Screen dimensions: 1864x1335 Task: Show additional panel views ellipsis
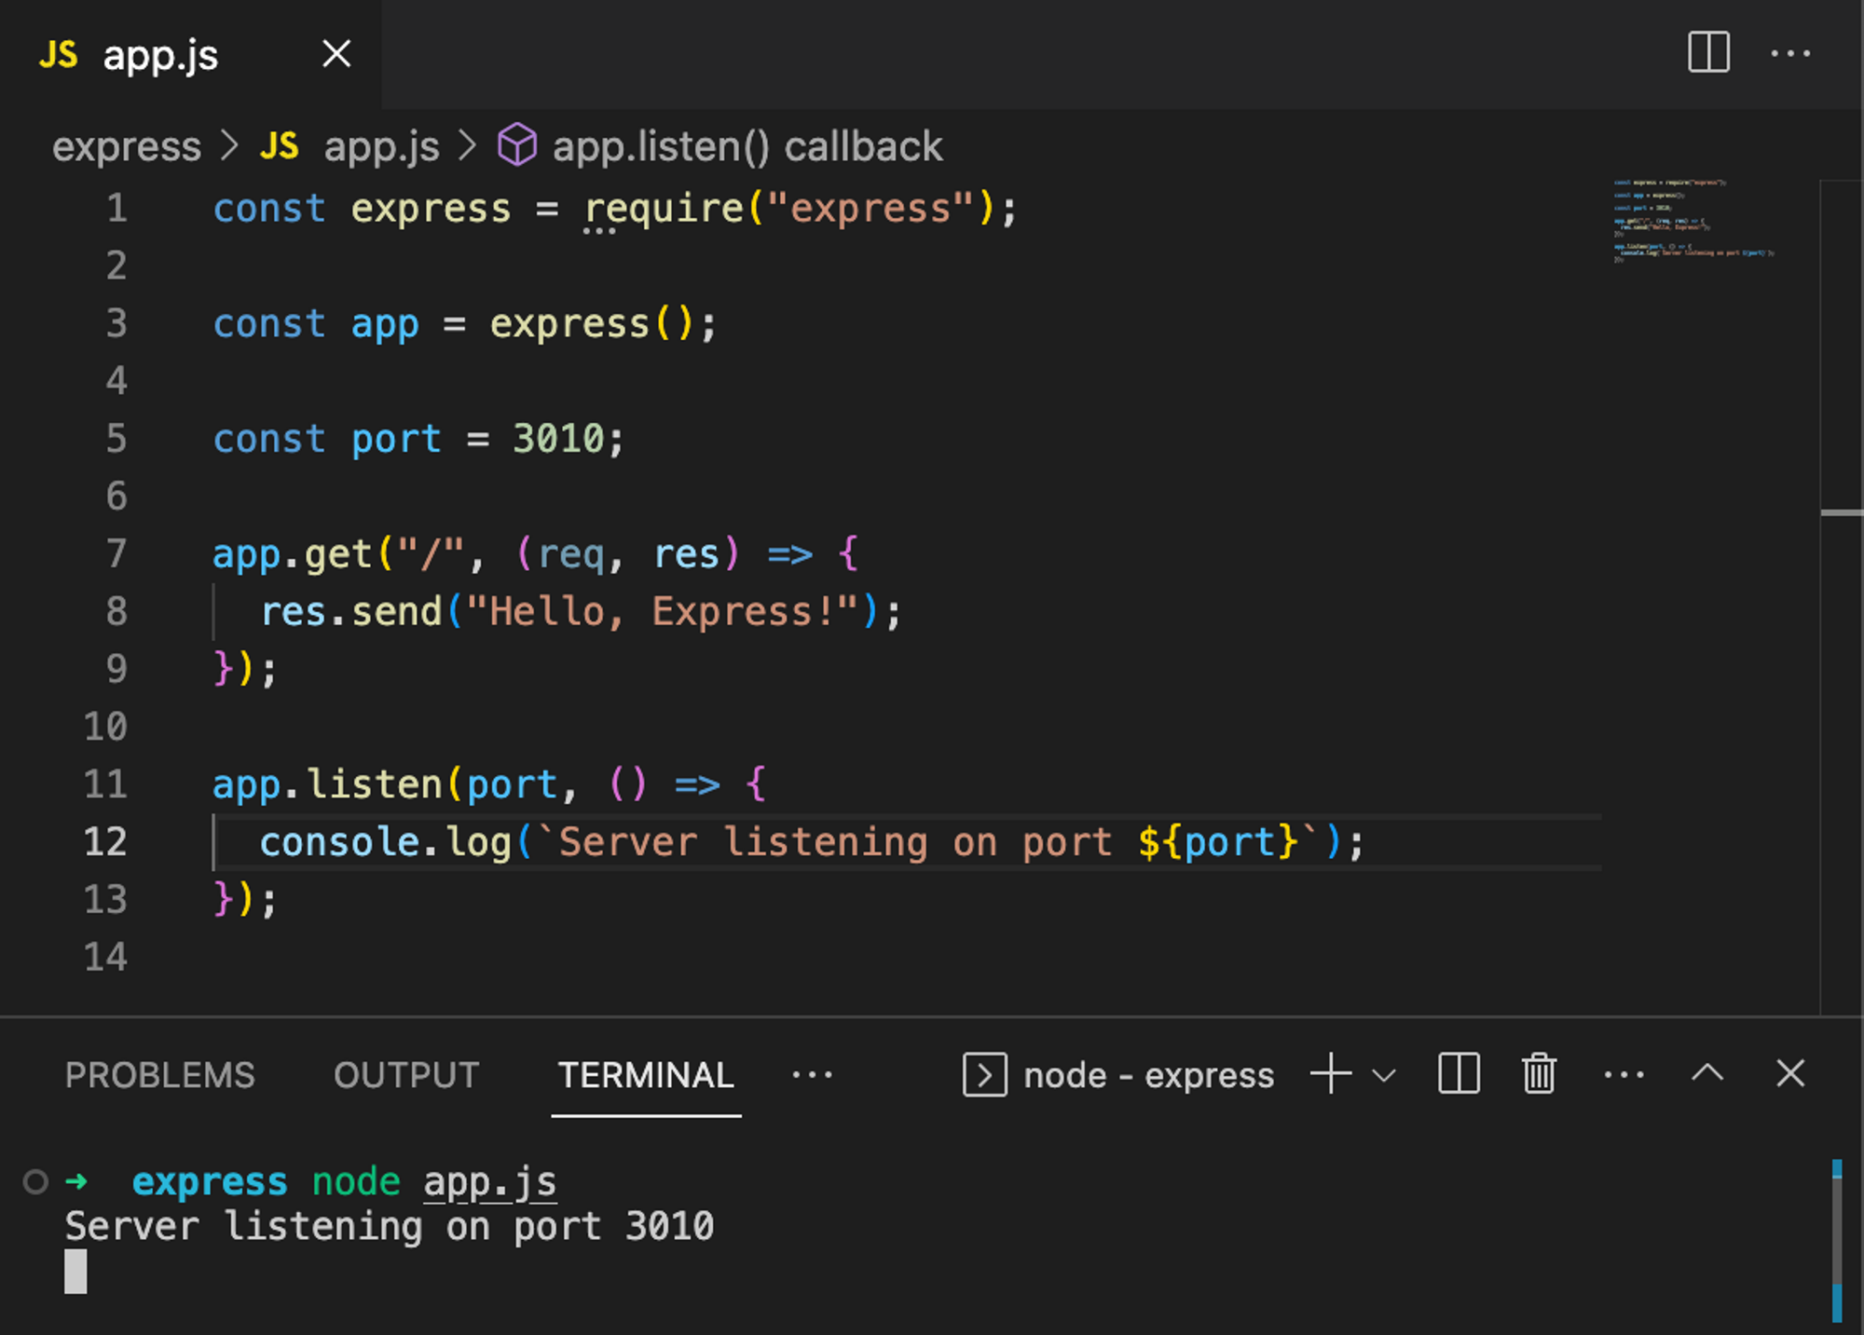(x=812, y=1075)
